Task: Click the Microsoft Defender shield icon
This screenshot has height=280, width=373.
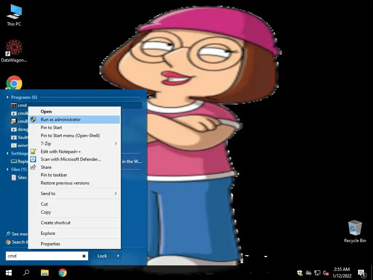Action: 33,159
